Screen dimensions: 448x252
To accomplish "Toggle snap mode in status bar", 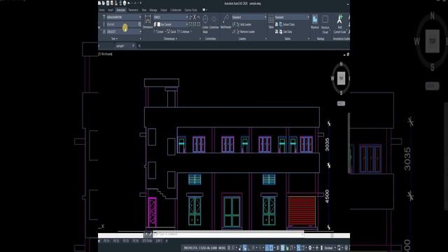I will [x=233, y=248].
